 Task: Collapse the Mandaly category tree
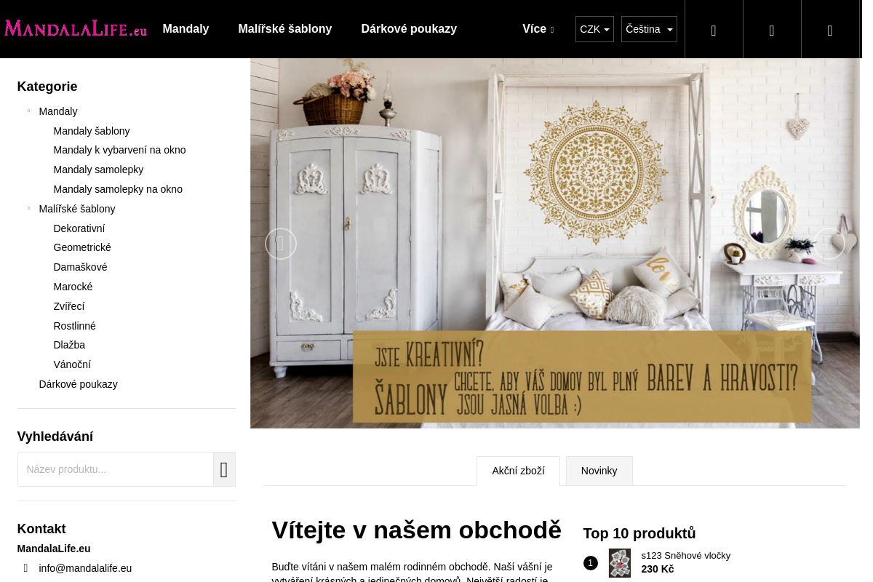tap(29, 111)
